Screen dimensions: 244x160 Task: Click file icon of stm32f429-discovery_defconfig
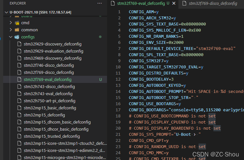coord(19,44)
